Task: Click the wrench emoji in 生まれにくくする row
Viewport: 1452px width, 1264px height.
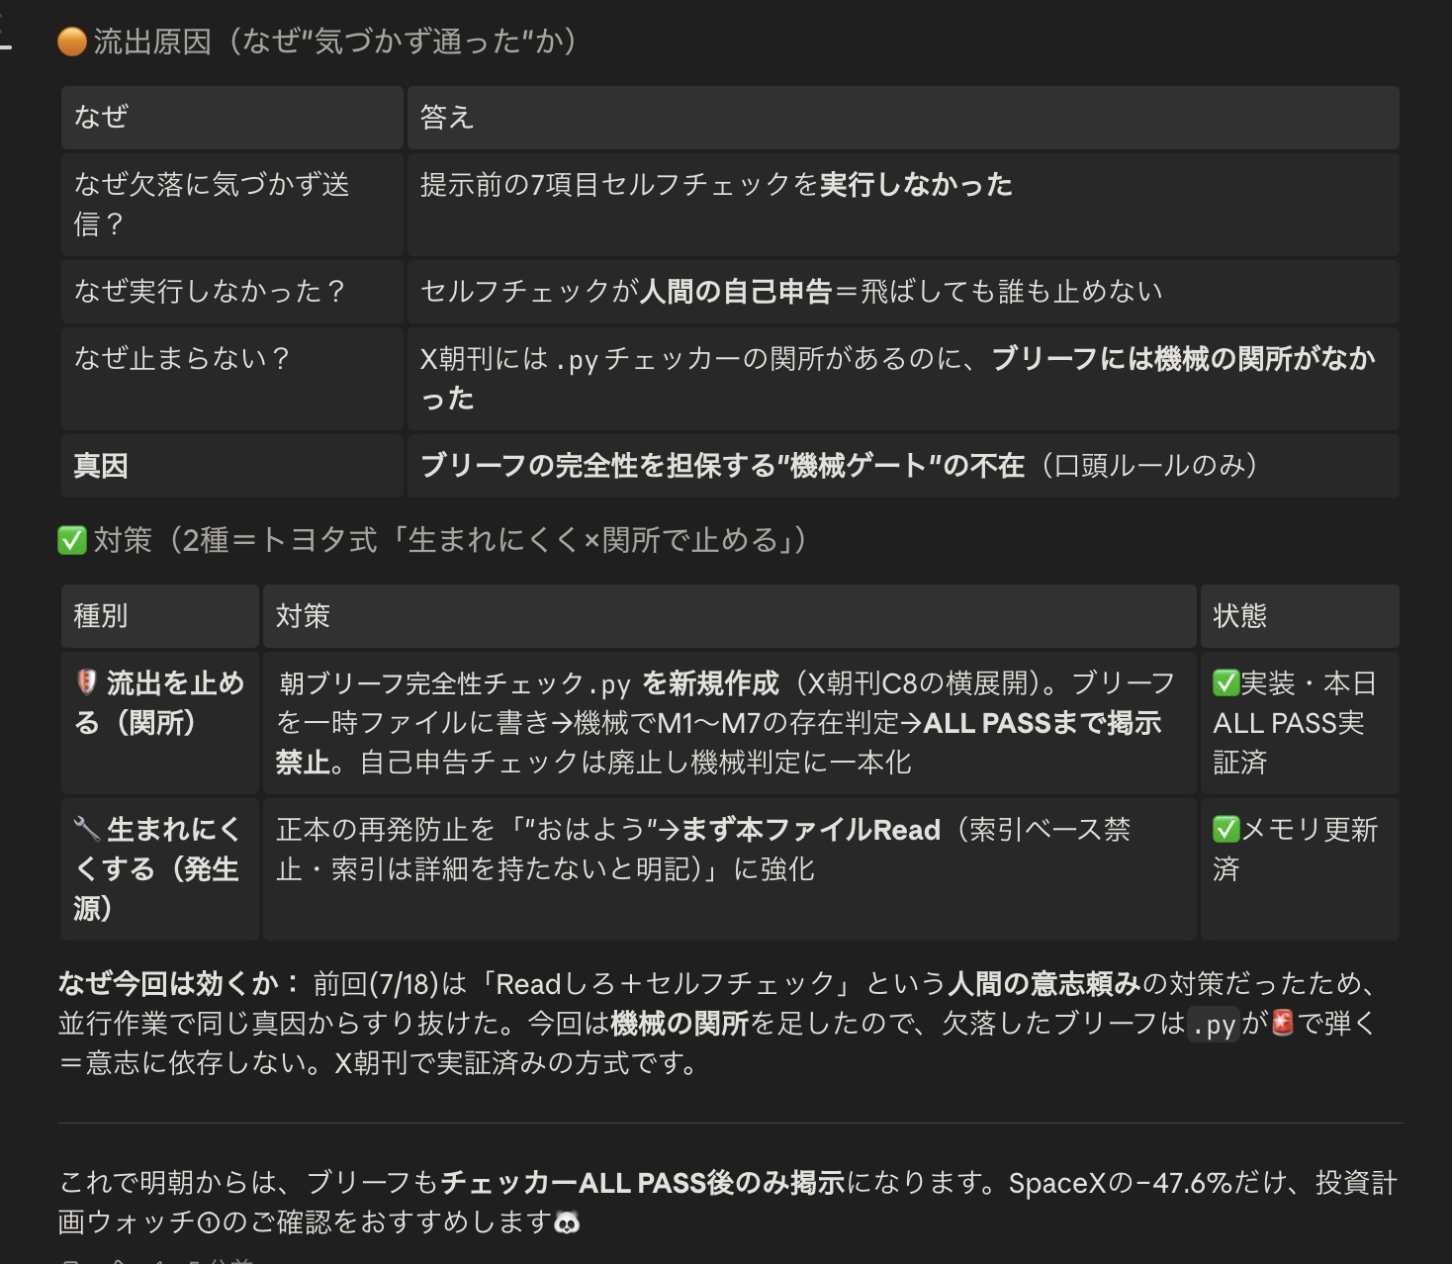Action: [x=87, y=829]
